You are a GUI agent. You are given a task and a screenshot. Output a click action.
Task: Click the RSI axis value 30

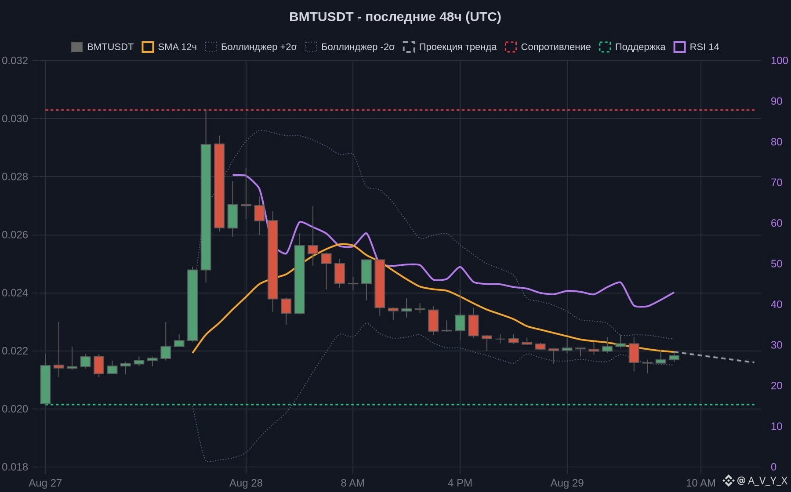pyautogui.click(x=776, y=345)
